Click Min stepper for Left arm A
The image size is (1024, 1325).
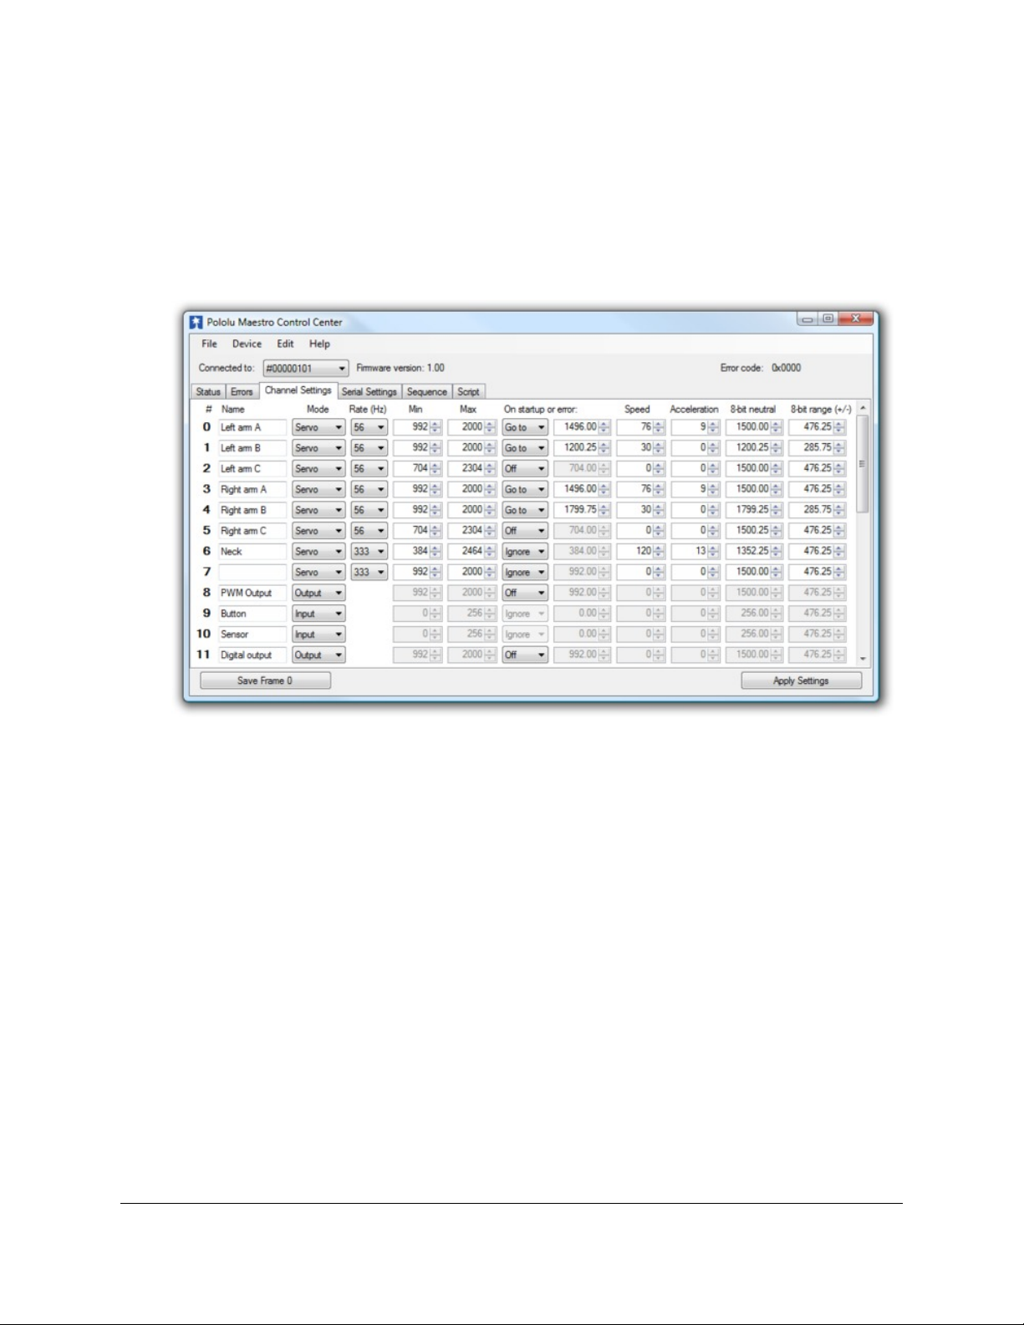pyautogui.click(x=436, y=427)
